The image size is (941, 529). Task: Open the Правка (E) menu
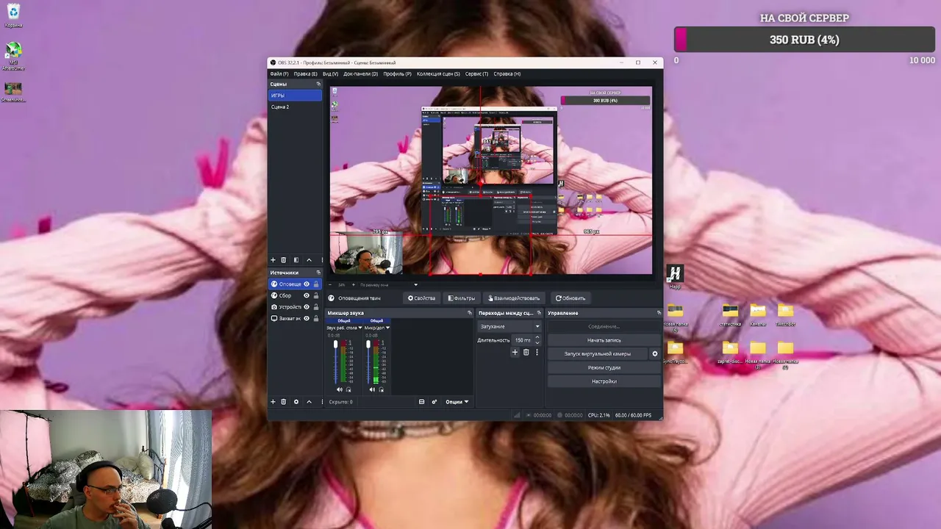coord(305,73)
